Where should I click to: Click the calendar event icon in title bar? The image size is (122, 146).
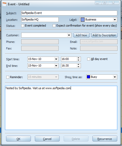coord(4,4)
